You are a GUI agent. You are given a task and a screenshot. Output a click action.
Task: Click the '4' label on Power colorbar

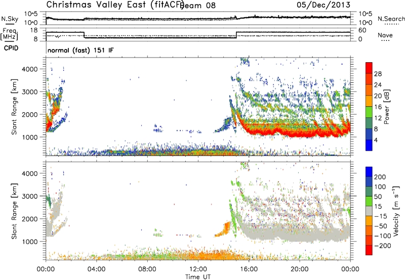point(376,140)
